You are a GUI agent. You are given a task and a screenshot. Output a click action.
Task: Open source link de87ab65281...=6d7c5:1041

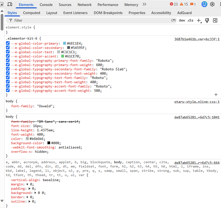(197, 117)
